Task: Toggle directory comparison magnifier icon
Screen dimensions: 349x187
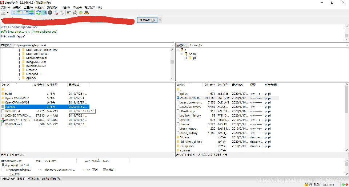Action: coord(75,13)
